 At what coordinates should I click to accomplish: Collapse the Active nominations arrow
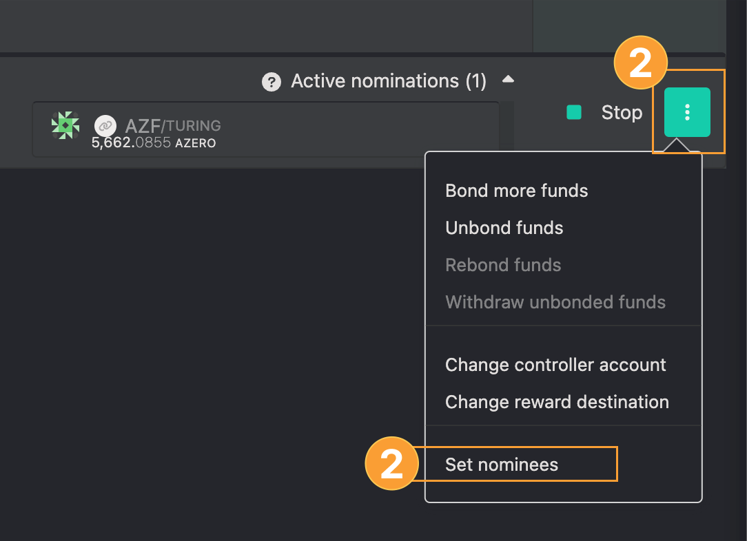[508, 79]
